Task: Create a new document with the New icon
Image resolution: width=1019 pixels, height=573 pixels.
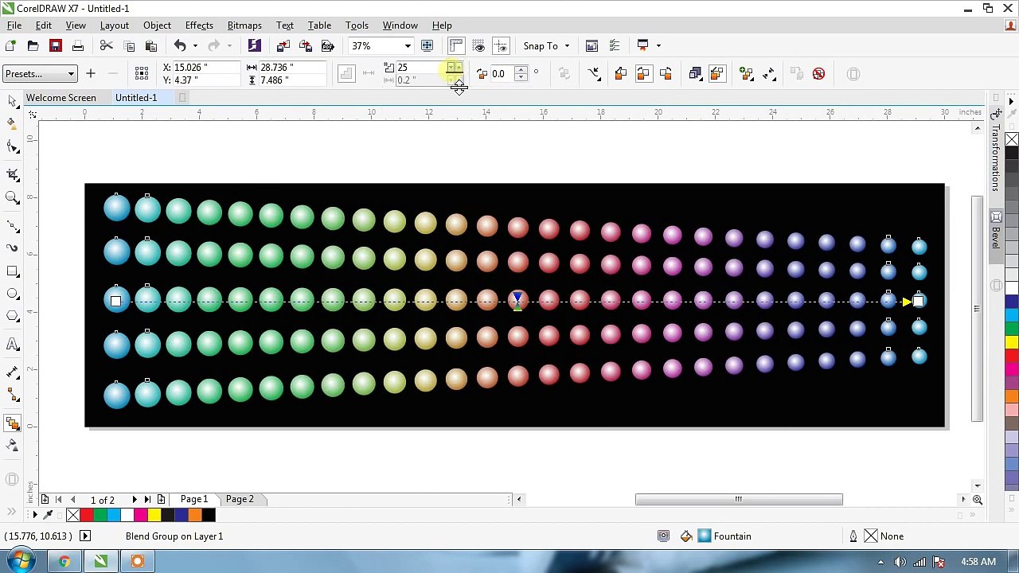Action: point(11,45)
